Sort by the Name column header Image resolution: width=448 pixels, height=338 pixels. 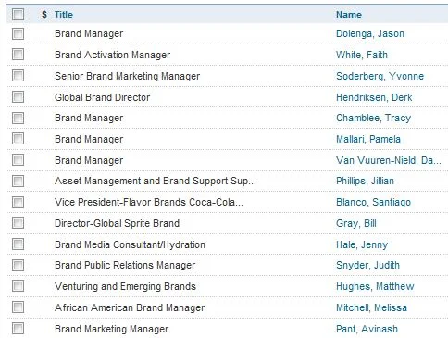pos(349,15)
